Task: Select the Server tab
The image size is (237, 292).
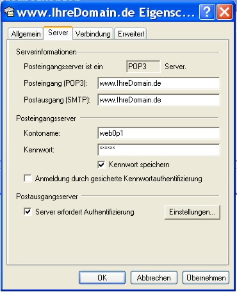Action: [x=58, y=33]
